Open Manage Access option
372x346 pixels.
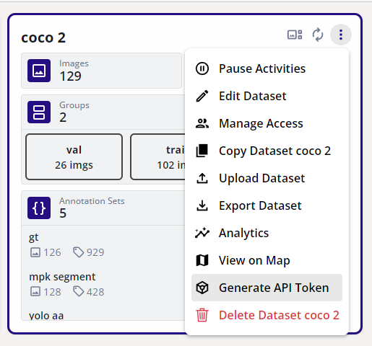coord(267,123)
